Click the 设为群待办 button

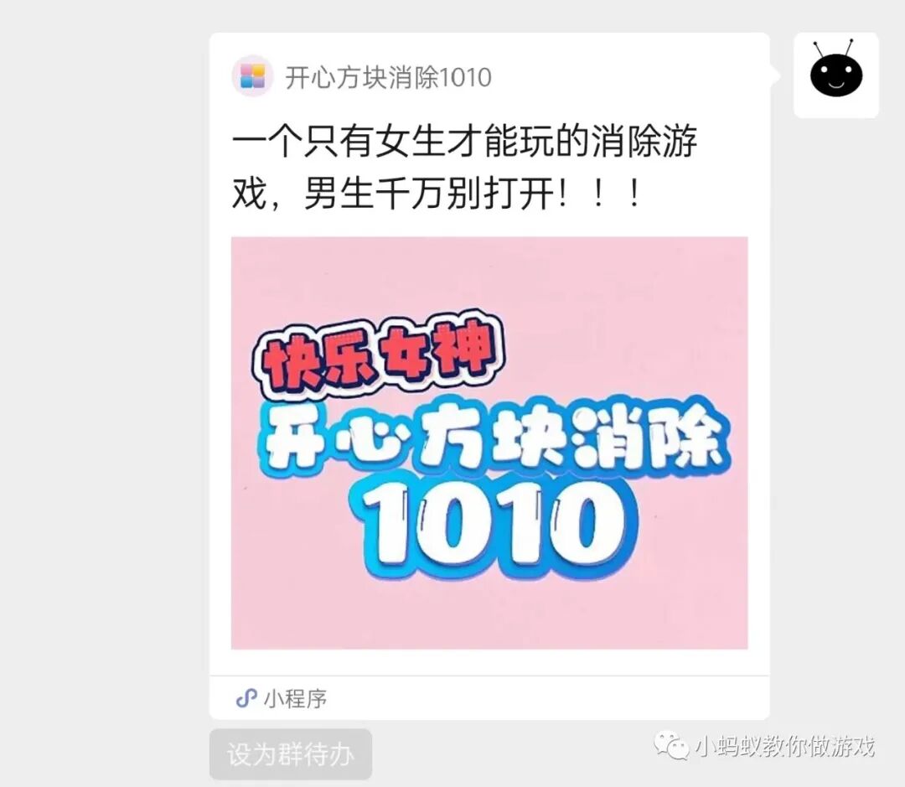290,754
